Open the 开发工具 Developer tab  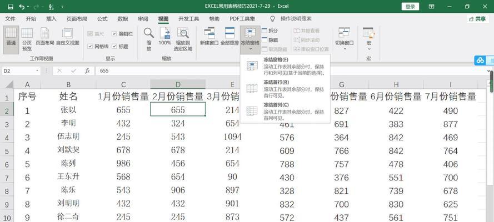(188, 19)
